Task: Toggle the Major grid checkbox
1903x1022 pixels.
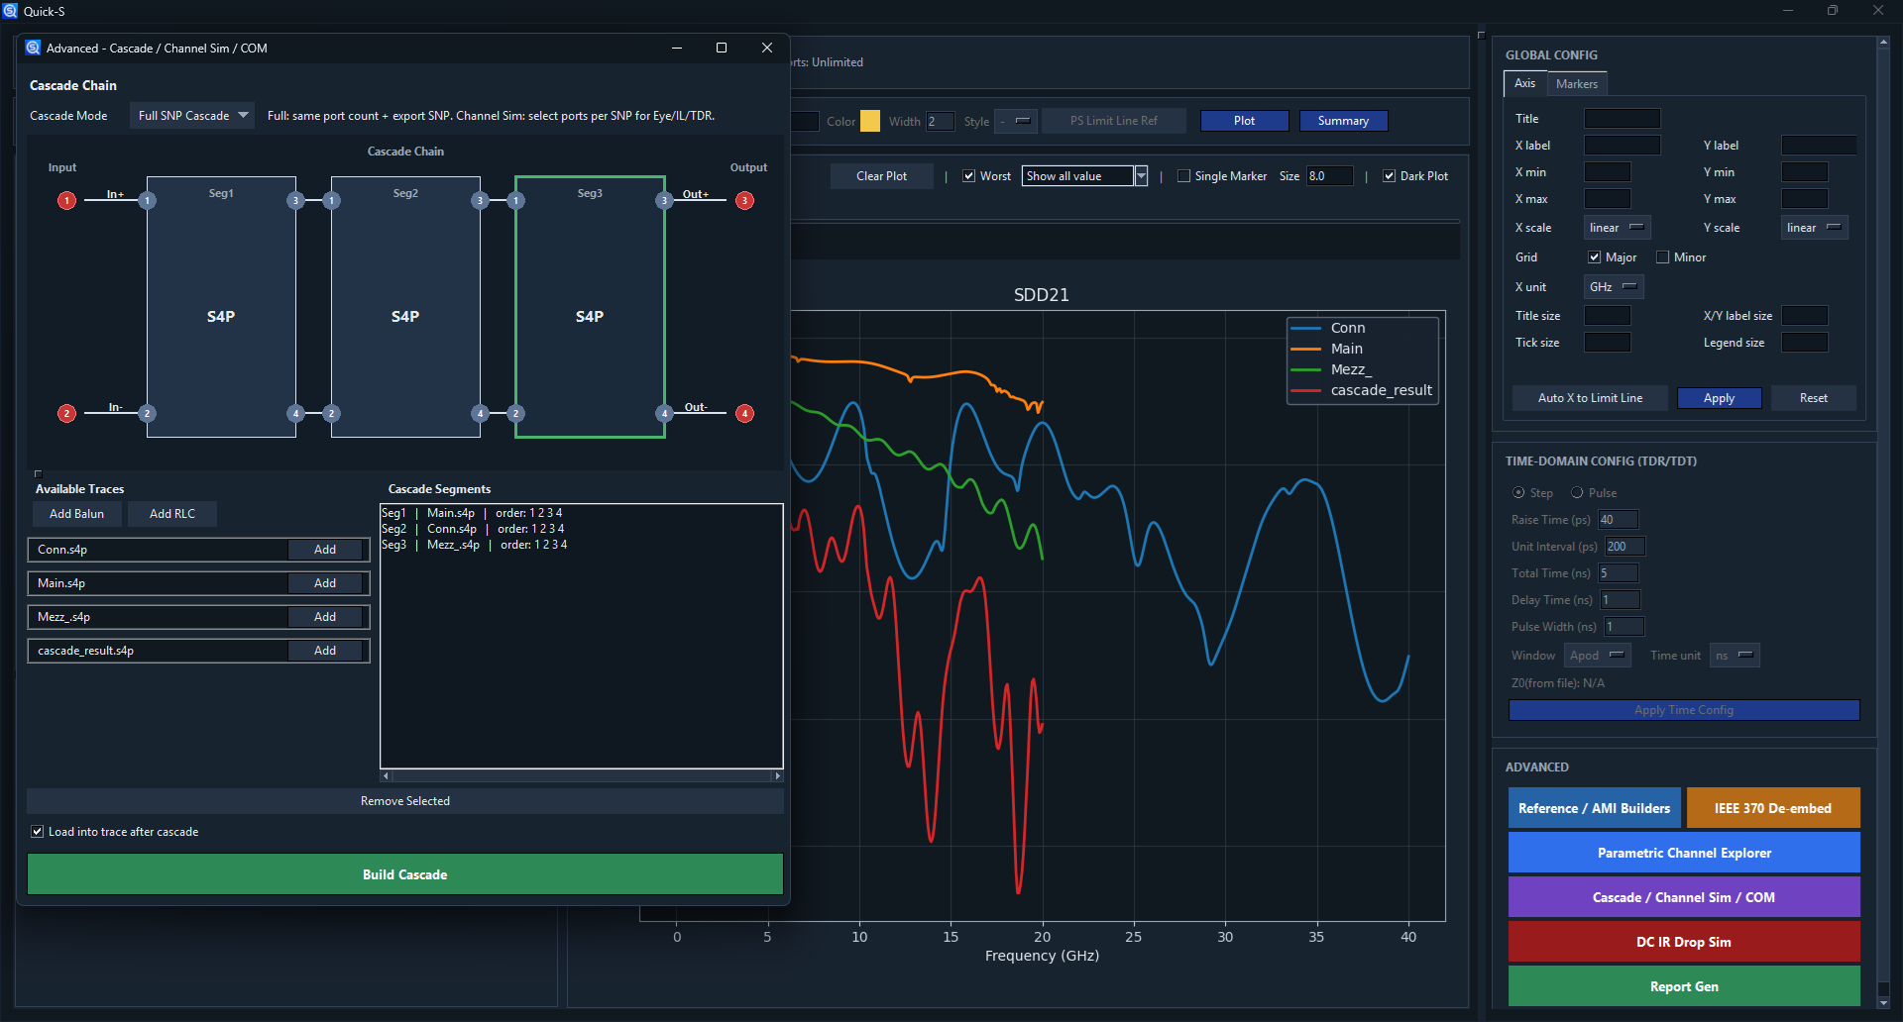Action: pos(1595,257)
